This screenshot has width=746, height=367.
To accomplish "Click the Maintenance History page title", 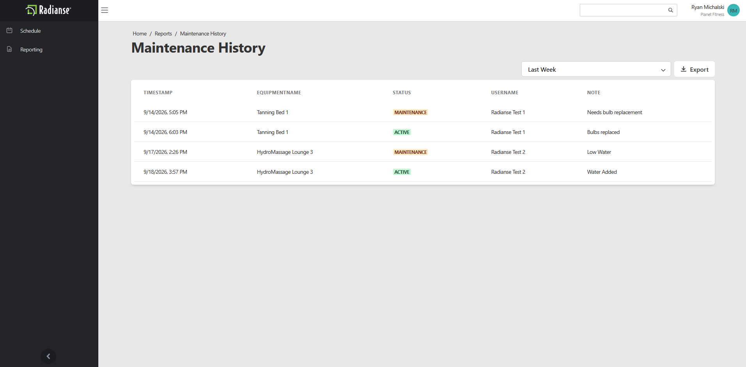I will point(198,48).
